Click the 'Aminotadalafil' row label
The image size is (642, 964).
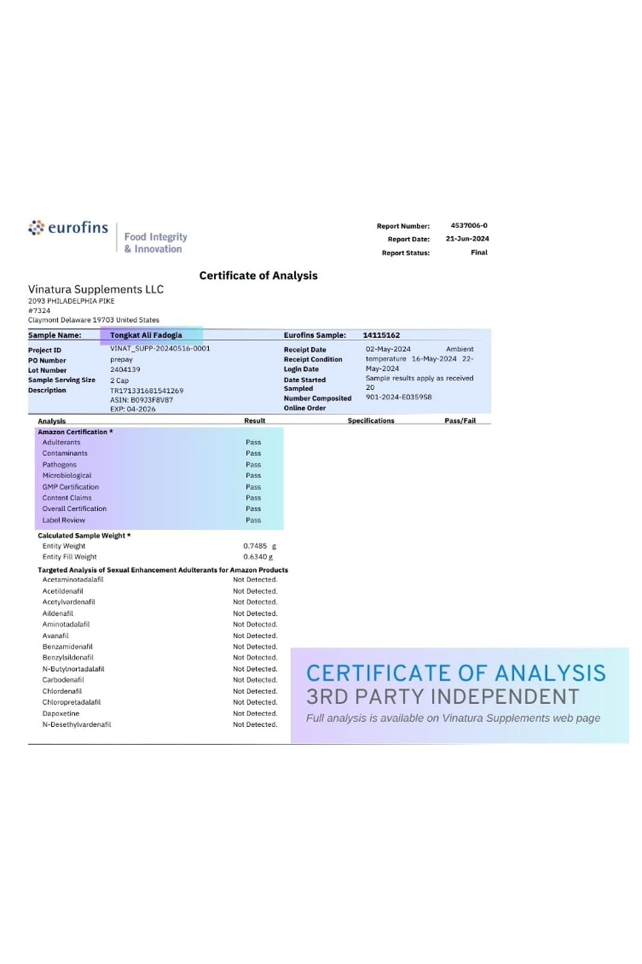(66, 624)
